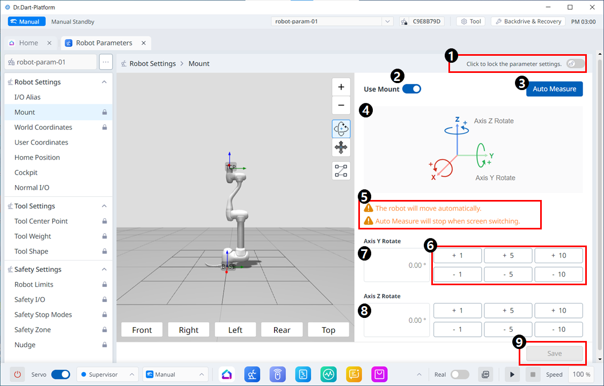
Task: Click the Axis Y Rotate value field
Action: coord(396,265)
